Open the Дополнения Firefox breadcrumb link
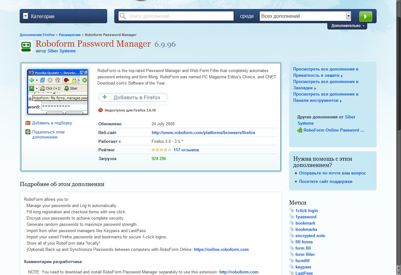Screen dimensions: 401x275 pos(37,35)
